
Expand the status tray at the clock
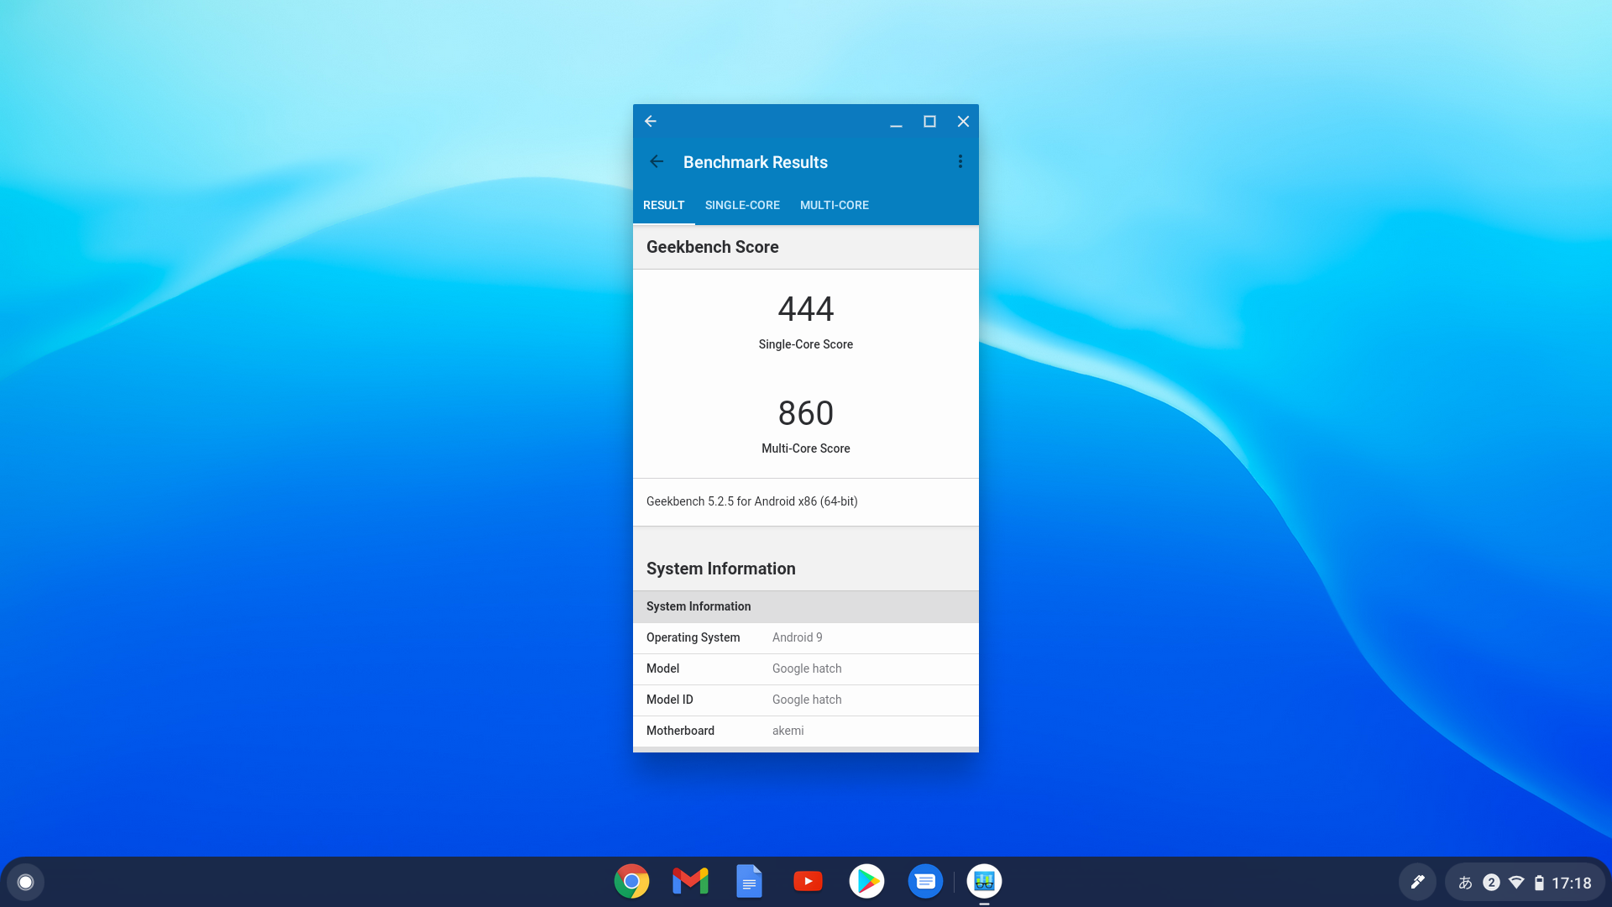pos(1571,883)
